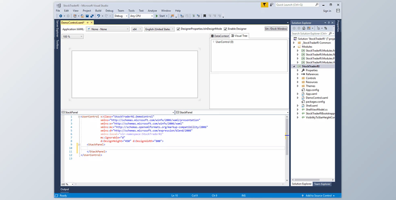Undo the last edit with the Undo icon

pyautogui.click(x=99, y=16)
